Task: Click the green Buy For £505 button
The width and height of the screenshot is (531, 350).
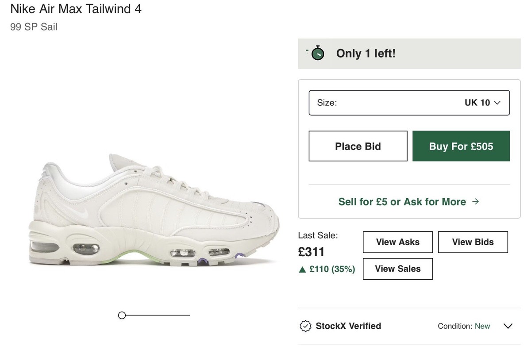Action: (x=461, y=146)
